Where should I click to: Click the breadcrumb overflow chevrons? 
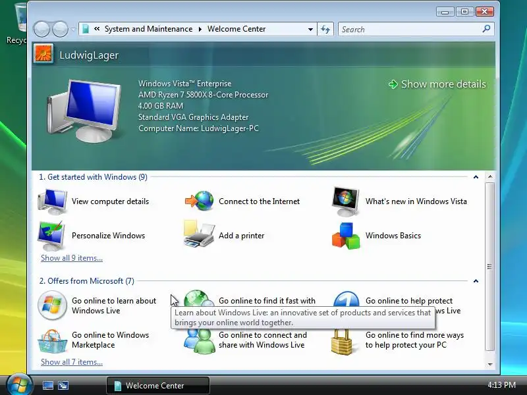pyautogui.click(x=97, y=29)
